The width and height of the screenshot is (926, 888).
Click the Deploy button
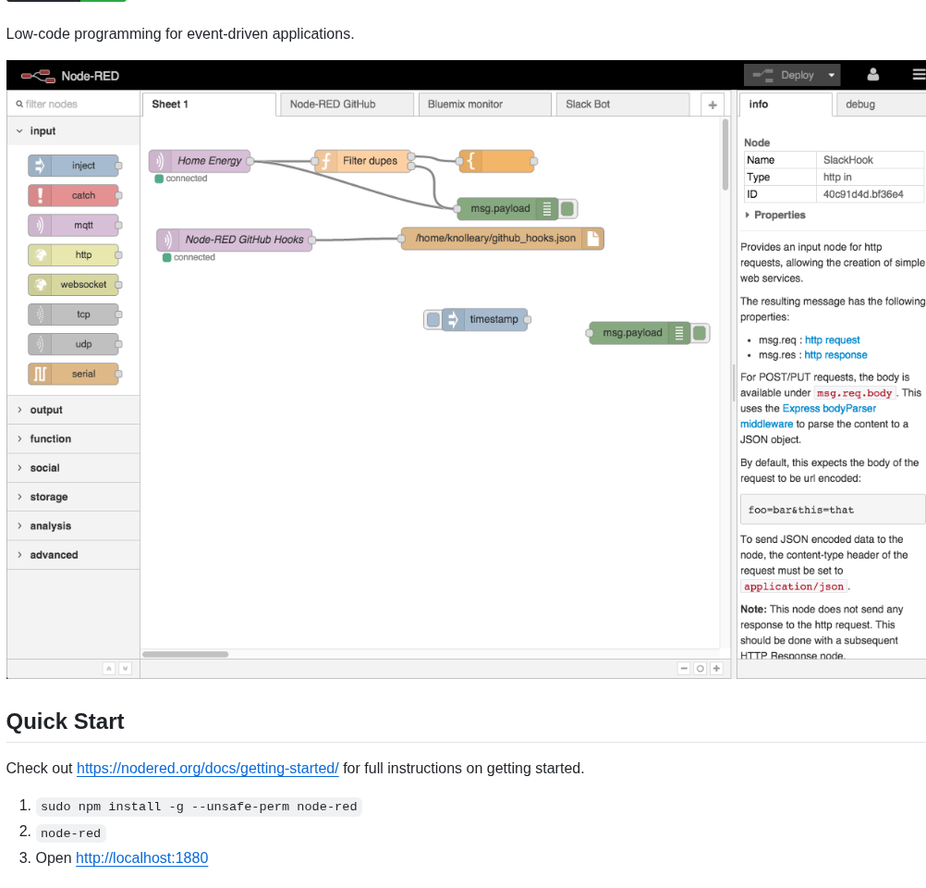(784, 75)
